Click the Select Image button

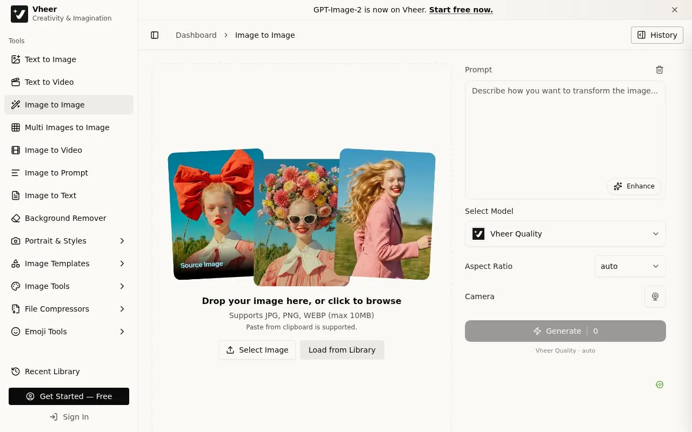(x=257, y=350)
